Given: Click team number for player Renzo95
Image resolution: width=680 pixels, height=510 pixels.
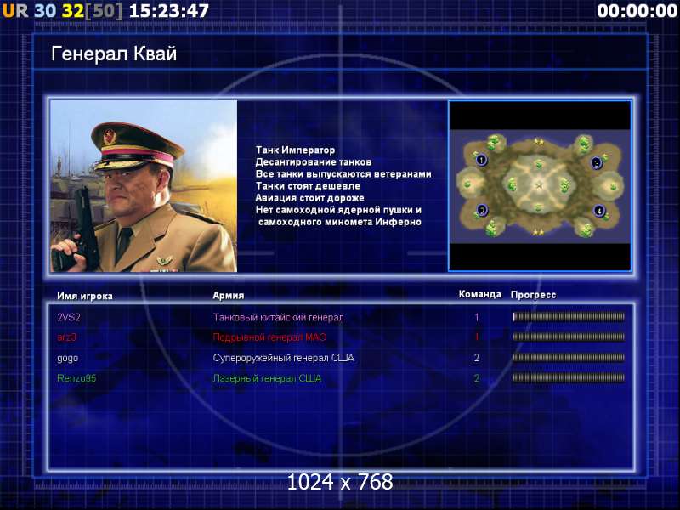Looking at the screenshot, I should click(x=477, y=378).
